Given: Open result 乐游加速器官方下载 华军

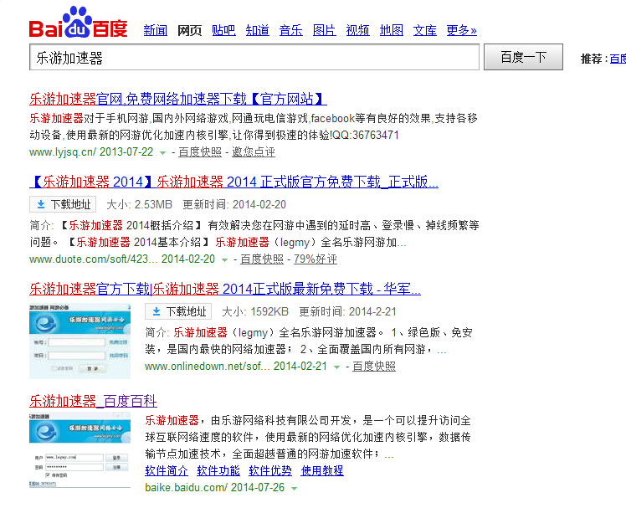Looking at the screenshot, I should (225, 289).
